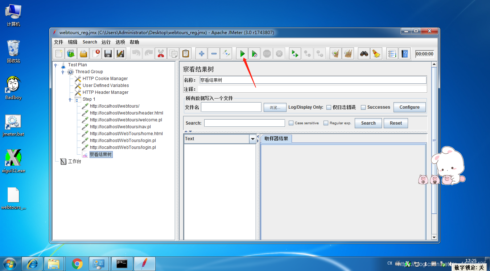Click the Stop test icon
The image size is (490, 271).
(267, 54)
